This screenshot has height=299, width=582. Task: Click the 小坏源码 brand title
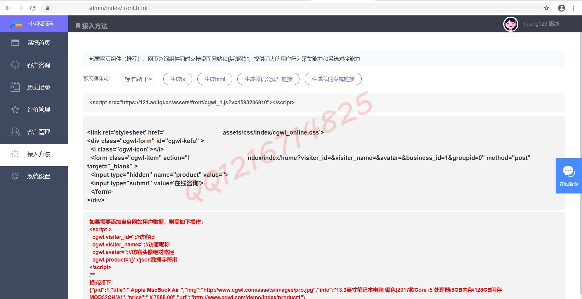click(41, 24)
